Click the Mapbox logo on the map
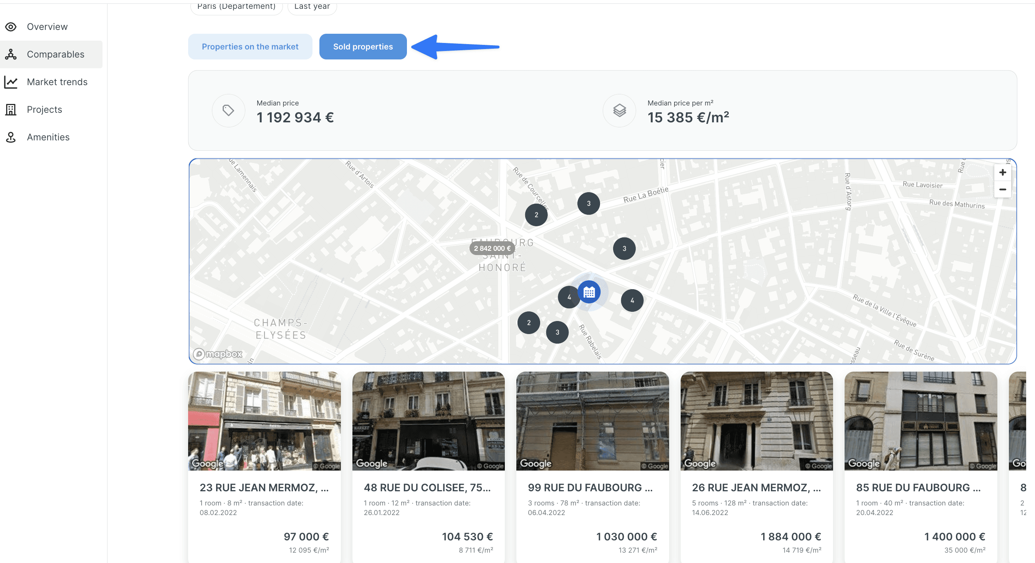Screen dimensions: 1035x563 218,354
